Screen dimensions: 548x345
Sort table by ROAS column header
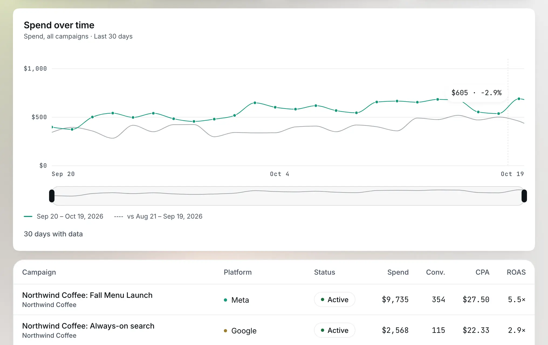click(x=516, y=272)
